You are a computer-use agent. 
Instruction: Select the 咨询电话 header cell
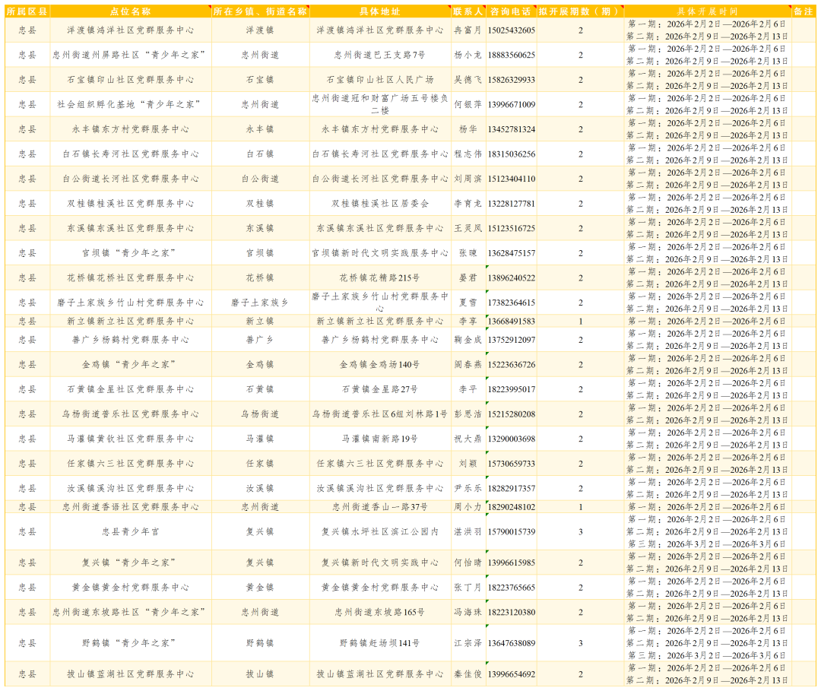[x=511, y=11]
